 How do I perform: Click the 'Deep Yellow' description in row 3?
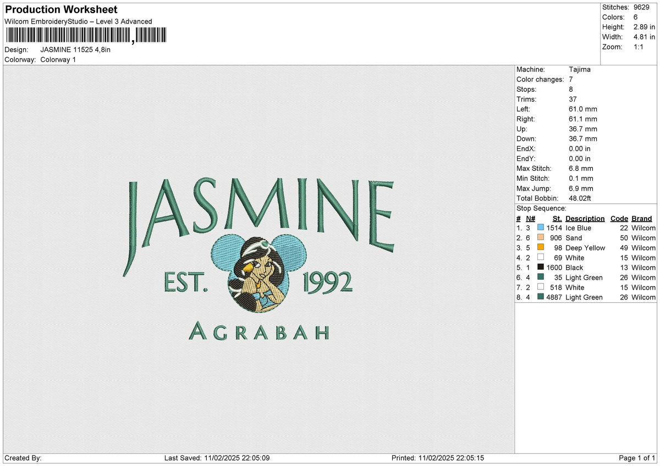click(585, 248)
